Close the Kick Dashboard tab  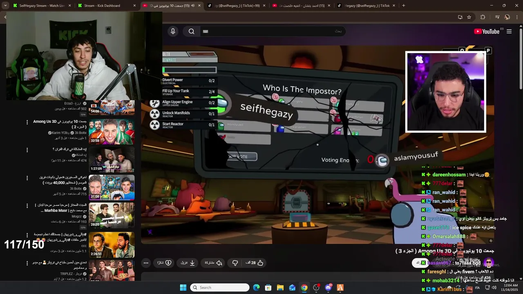click(134, 6)
